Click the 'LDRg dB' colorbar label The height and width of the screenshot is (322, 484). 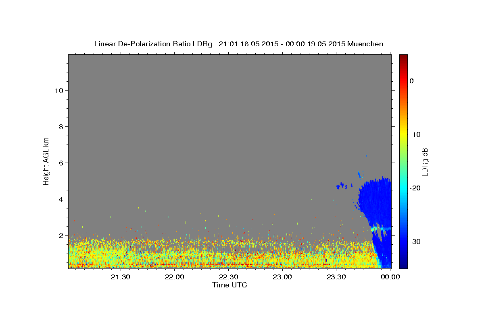(x=425, y=162)
